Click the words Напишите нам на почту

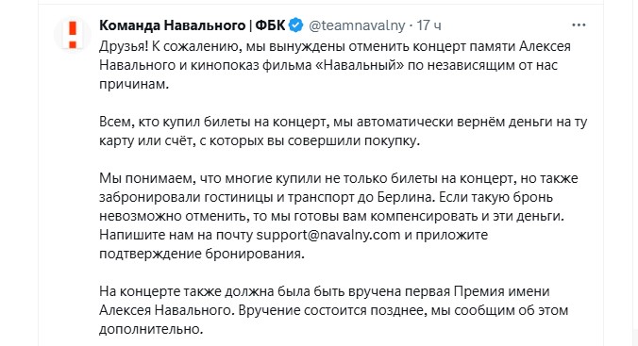tap(176, 235)
